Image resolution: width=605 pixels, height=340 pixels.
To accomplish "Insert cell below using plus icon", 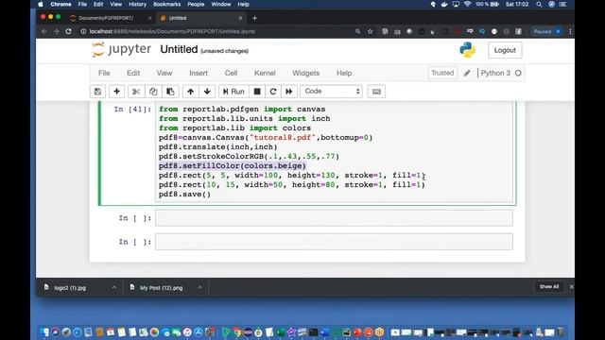I will point(116,92).
